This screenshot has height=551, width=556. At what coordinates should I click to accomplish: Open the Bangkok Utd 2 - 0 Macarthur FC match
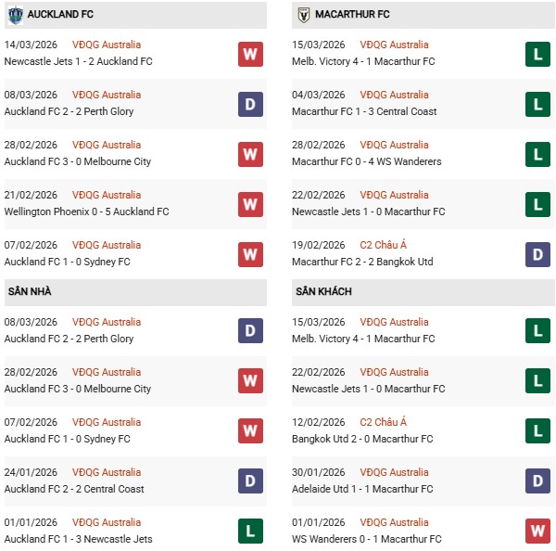[363, 439]
